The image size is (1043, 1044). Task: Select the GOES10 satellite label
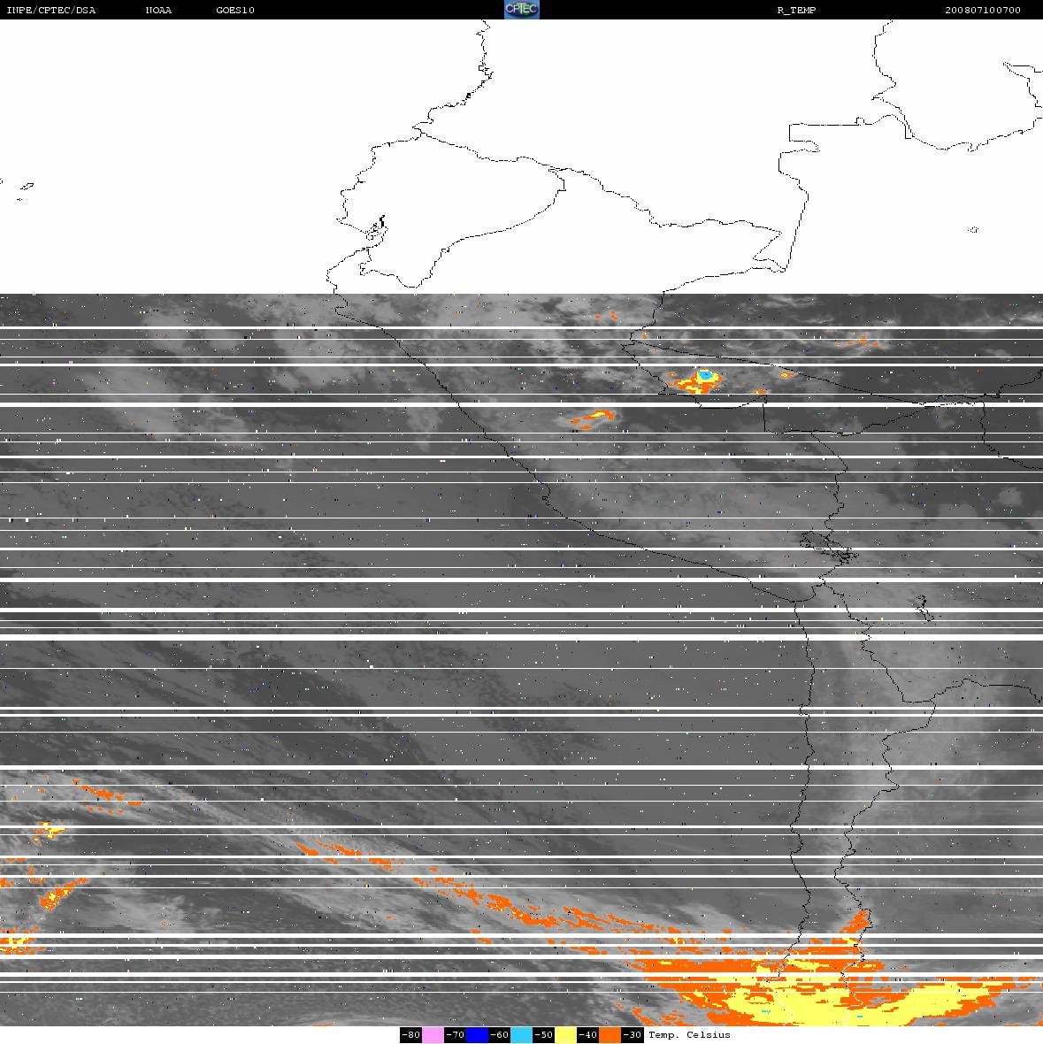(x=235, y=11)
